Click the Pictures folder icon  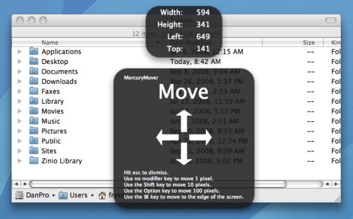click(x=33, y=130)
